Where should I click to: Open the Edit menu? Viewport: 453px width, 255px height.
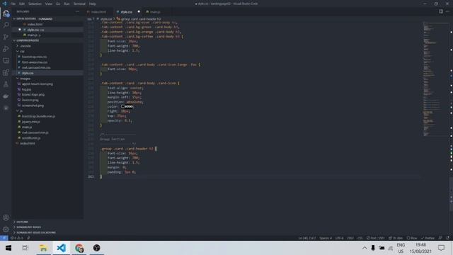[22, 4]
